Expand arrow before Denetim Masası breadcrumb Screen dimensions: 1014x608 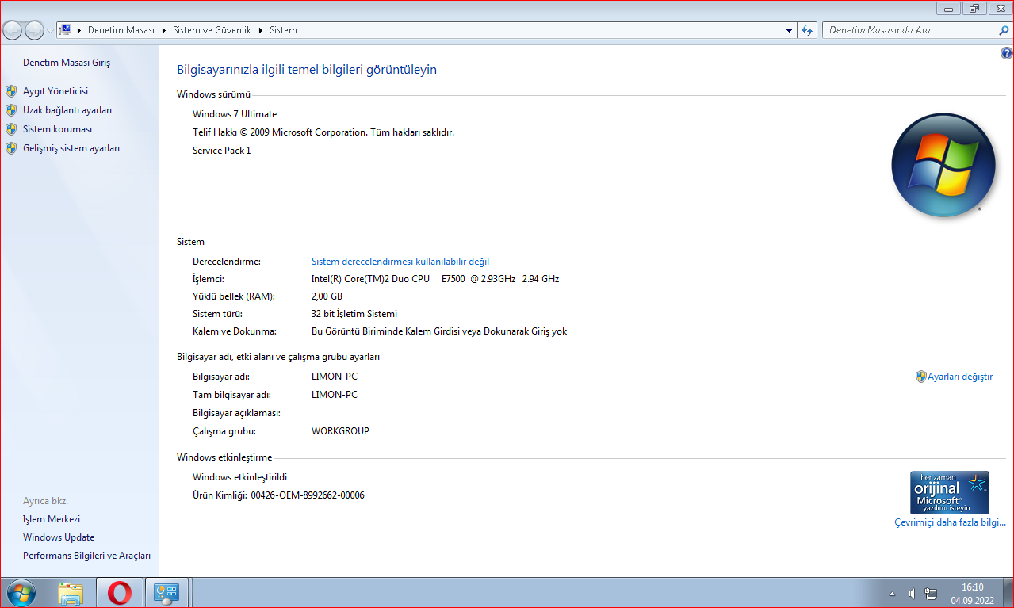pyautogui.click(x=79, y=30)
